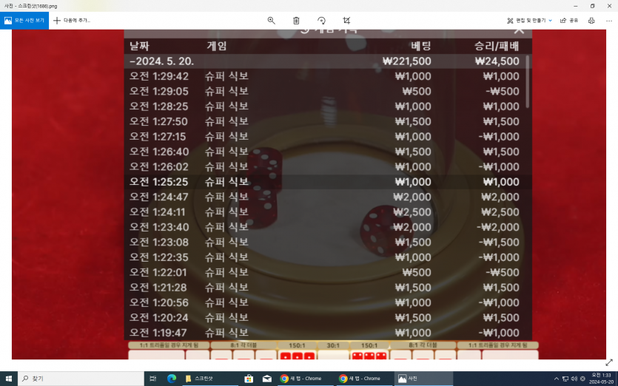This screenshot has height=386, width=618.
Task: Open the Windows Start menu
Action: tap(9, 379)
